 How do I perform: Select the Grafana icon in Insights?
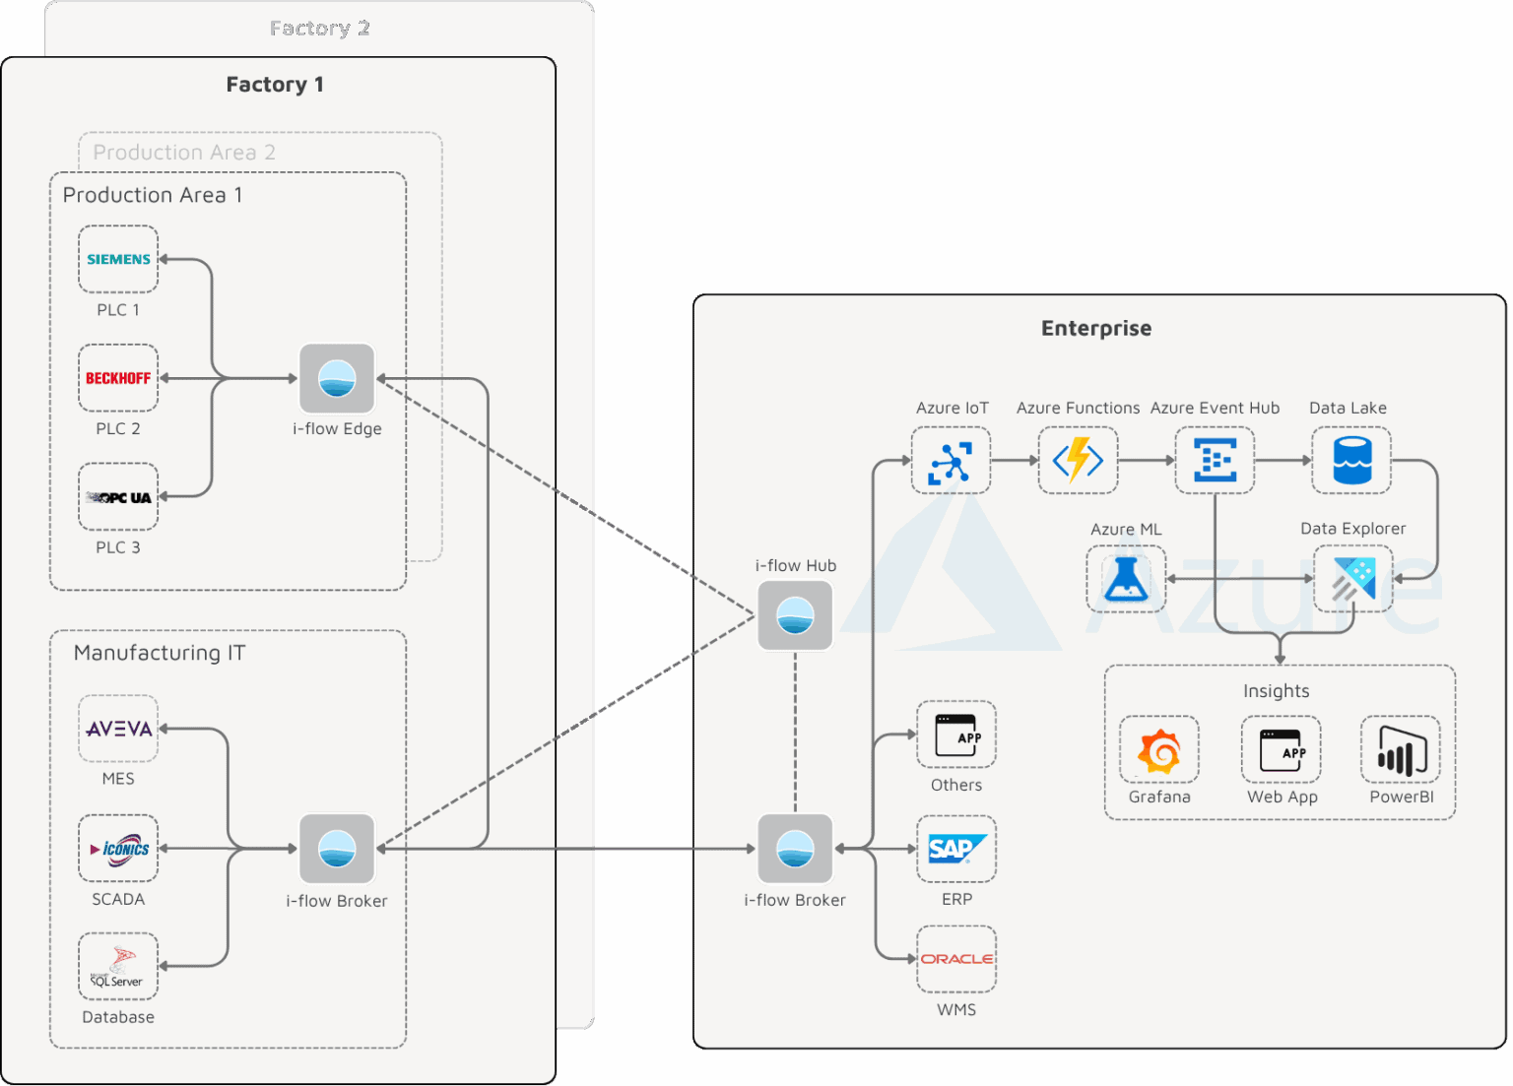point(1158,751)
